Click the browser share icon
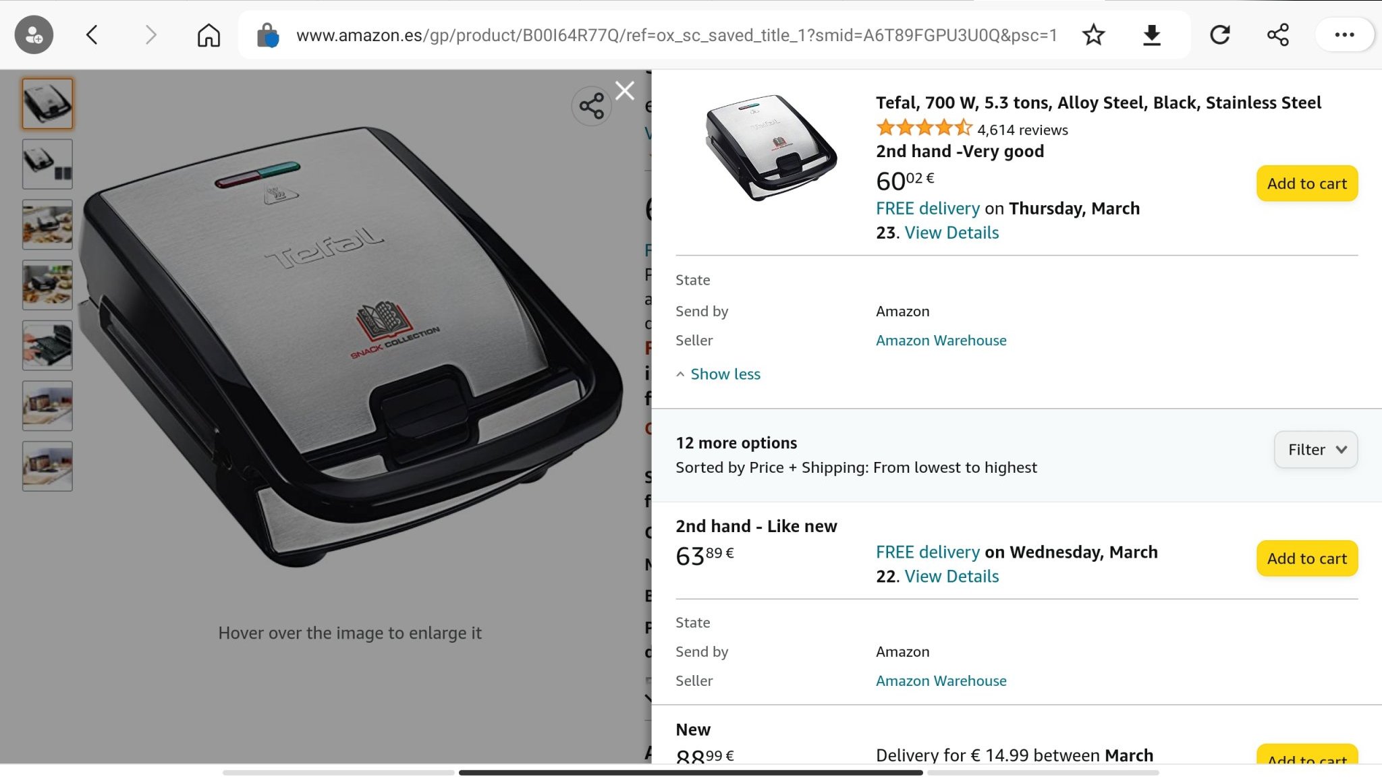This screenshot has height=783, width=1382. point(1277,35)
